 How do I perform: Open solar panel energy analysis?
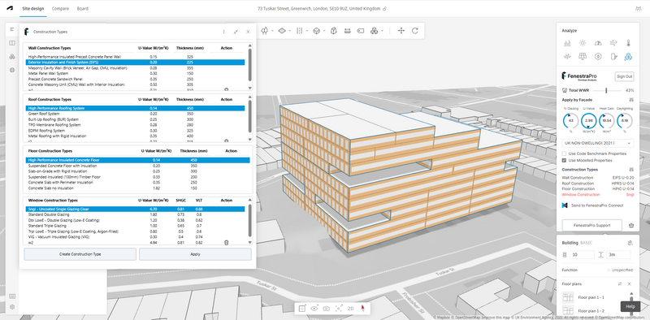point(583,56)
